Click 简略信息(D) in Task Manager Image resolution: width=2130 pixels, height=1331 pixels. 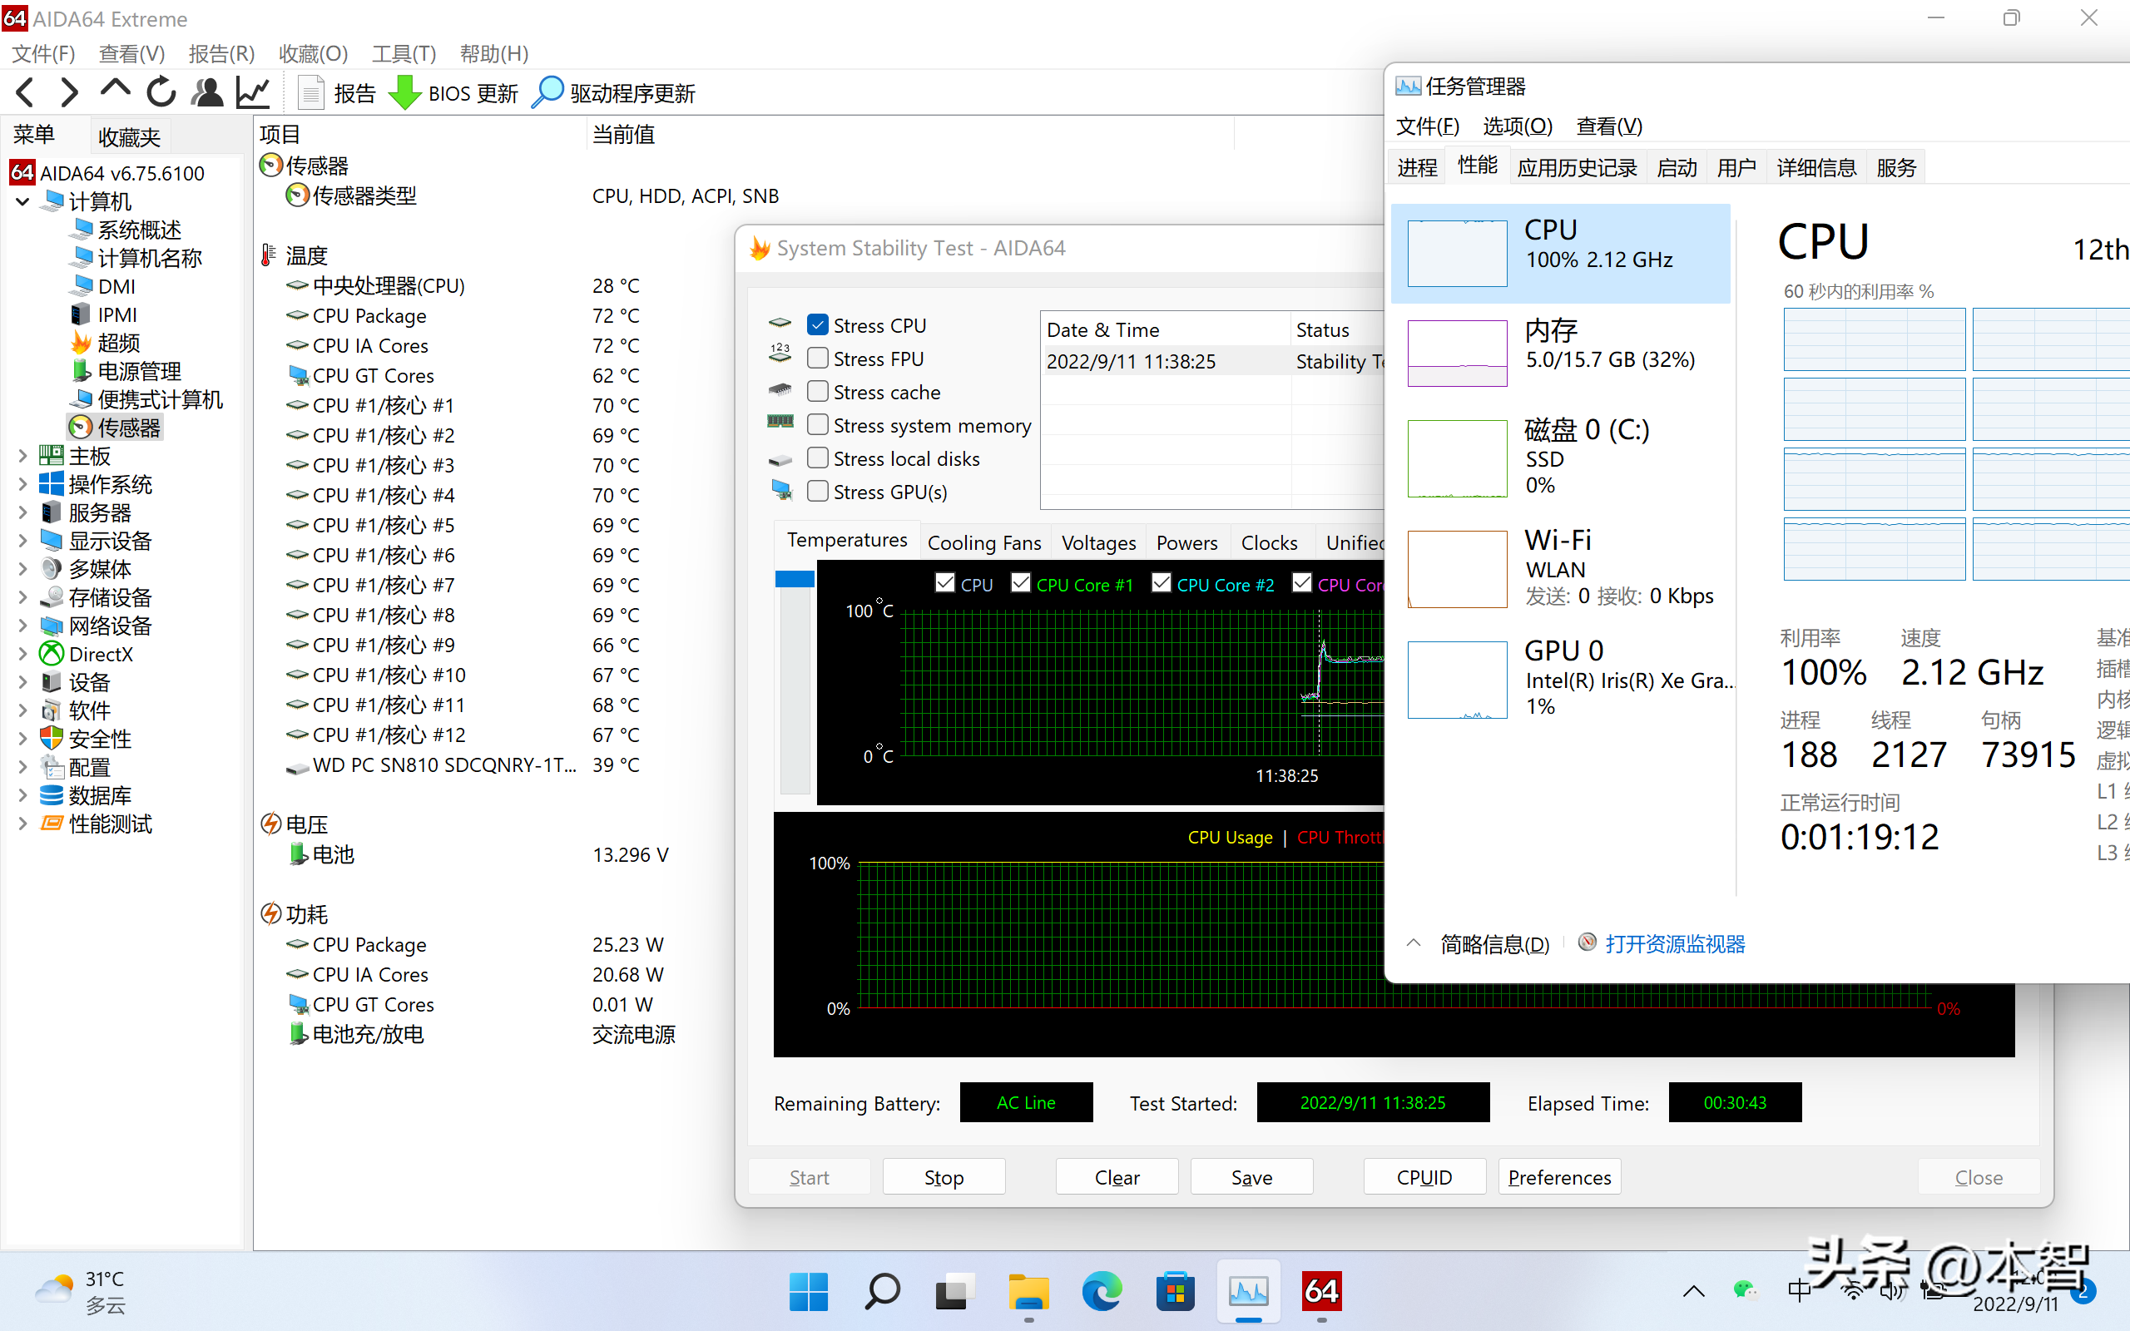point(1494,943)
